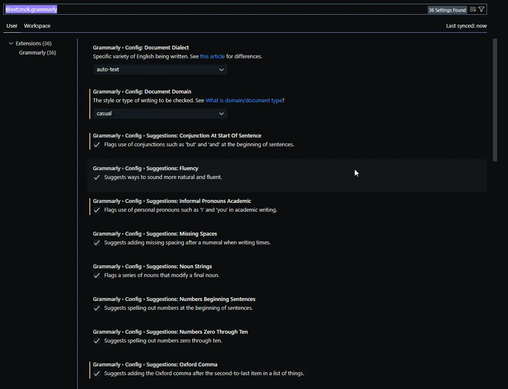Toggle Conjunction At Start Of Sentence checkbox
508x389 pixels.
[97, 145]
